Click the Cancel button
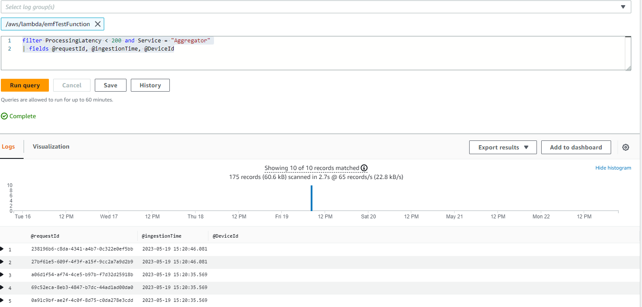The height and width of the screenshot is (307, 642). pyautogui.click(x=72, y=85)
